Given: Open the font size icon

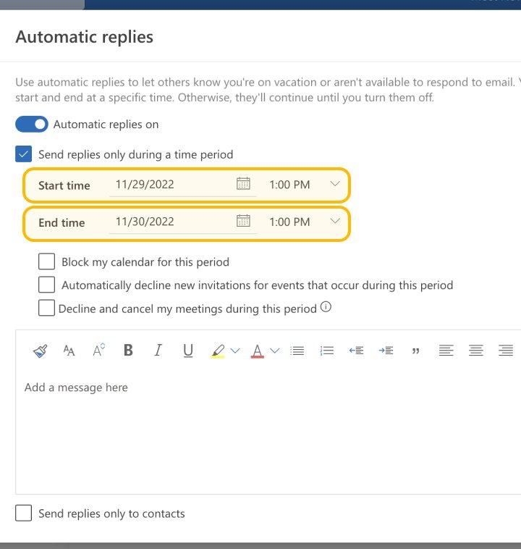Looking at the screenshot, I should pos(69,351).
